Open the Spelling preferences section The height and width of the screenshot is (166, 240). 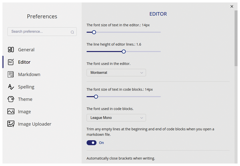pos(26,87)
